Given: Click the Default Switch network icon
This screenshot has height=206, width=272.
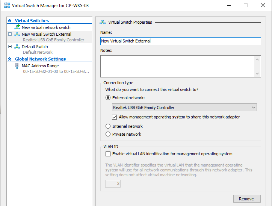Looking at the screenshot, I should (x=17, y=47).
